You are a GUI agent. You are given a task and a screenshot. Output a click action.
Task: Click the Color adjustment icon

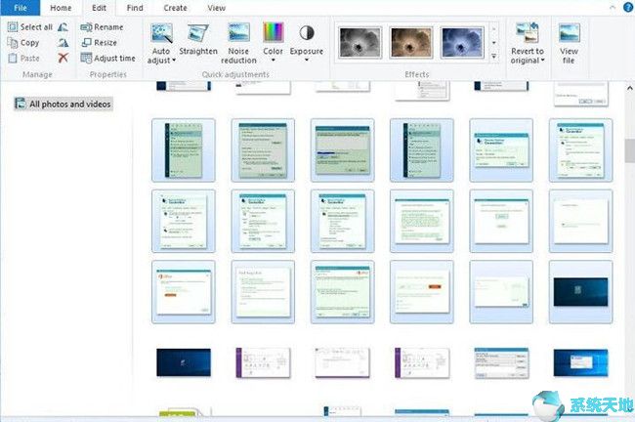pos(274,33)
